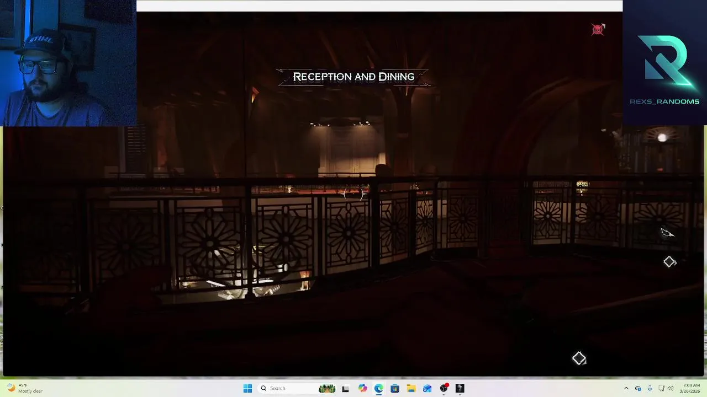The image size is (707, 397).
Task: Show hidden system tray icons
Action: pyautogui.click(x=626, y=388)
